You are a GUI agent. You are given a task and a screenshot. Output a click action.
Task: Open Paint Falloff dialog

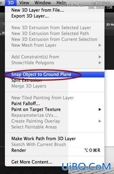[55, 104]
